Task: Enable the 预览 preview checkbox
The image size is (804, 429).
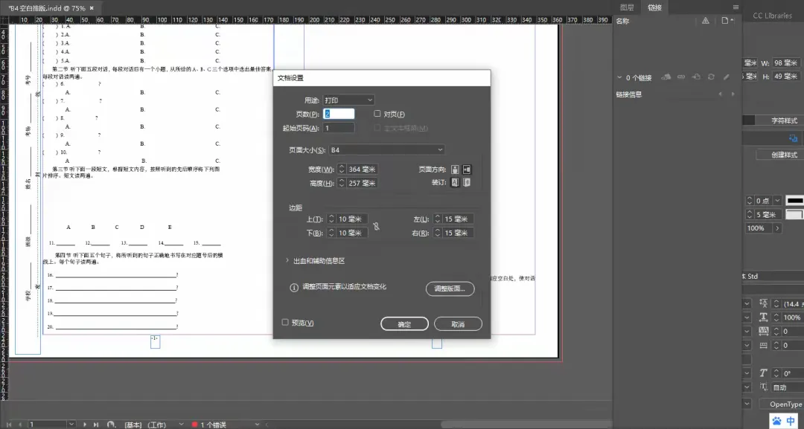Action: pyautogui.click(x=285, y=323)
